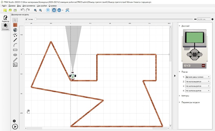Start the 2D model playback button
Screen dimensions: 215x131
point(15,126)
